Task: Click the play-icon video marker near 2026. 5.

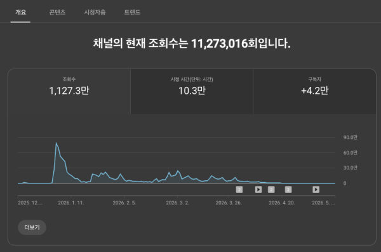Action: [x=316, y=190]
